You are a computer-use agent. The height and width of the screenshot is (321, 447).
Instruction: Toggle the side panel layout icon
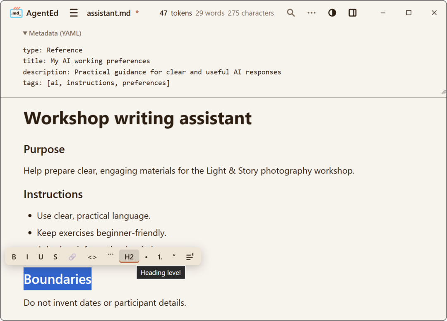point(353,13)
